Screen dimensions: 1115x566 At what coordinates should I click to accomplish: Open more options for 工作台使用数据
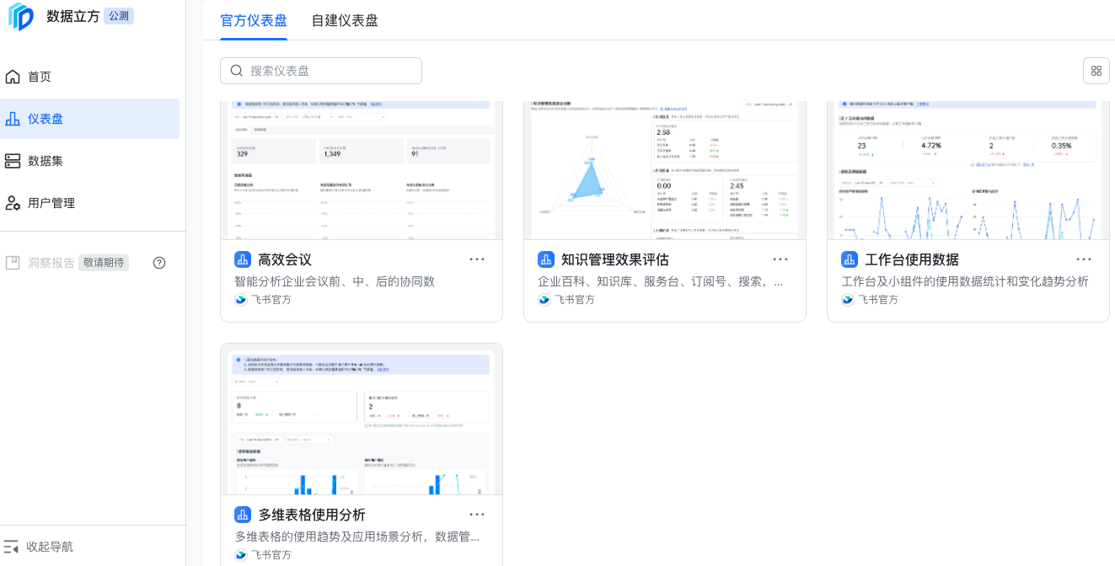tap(1084, 259)
